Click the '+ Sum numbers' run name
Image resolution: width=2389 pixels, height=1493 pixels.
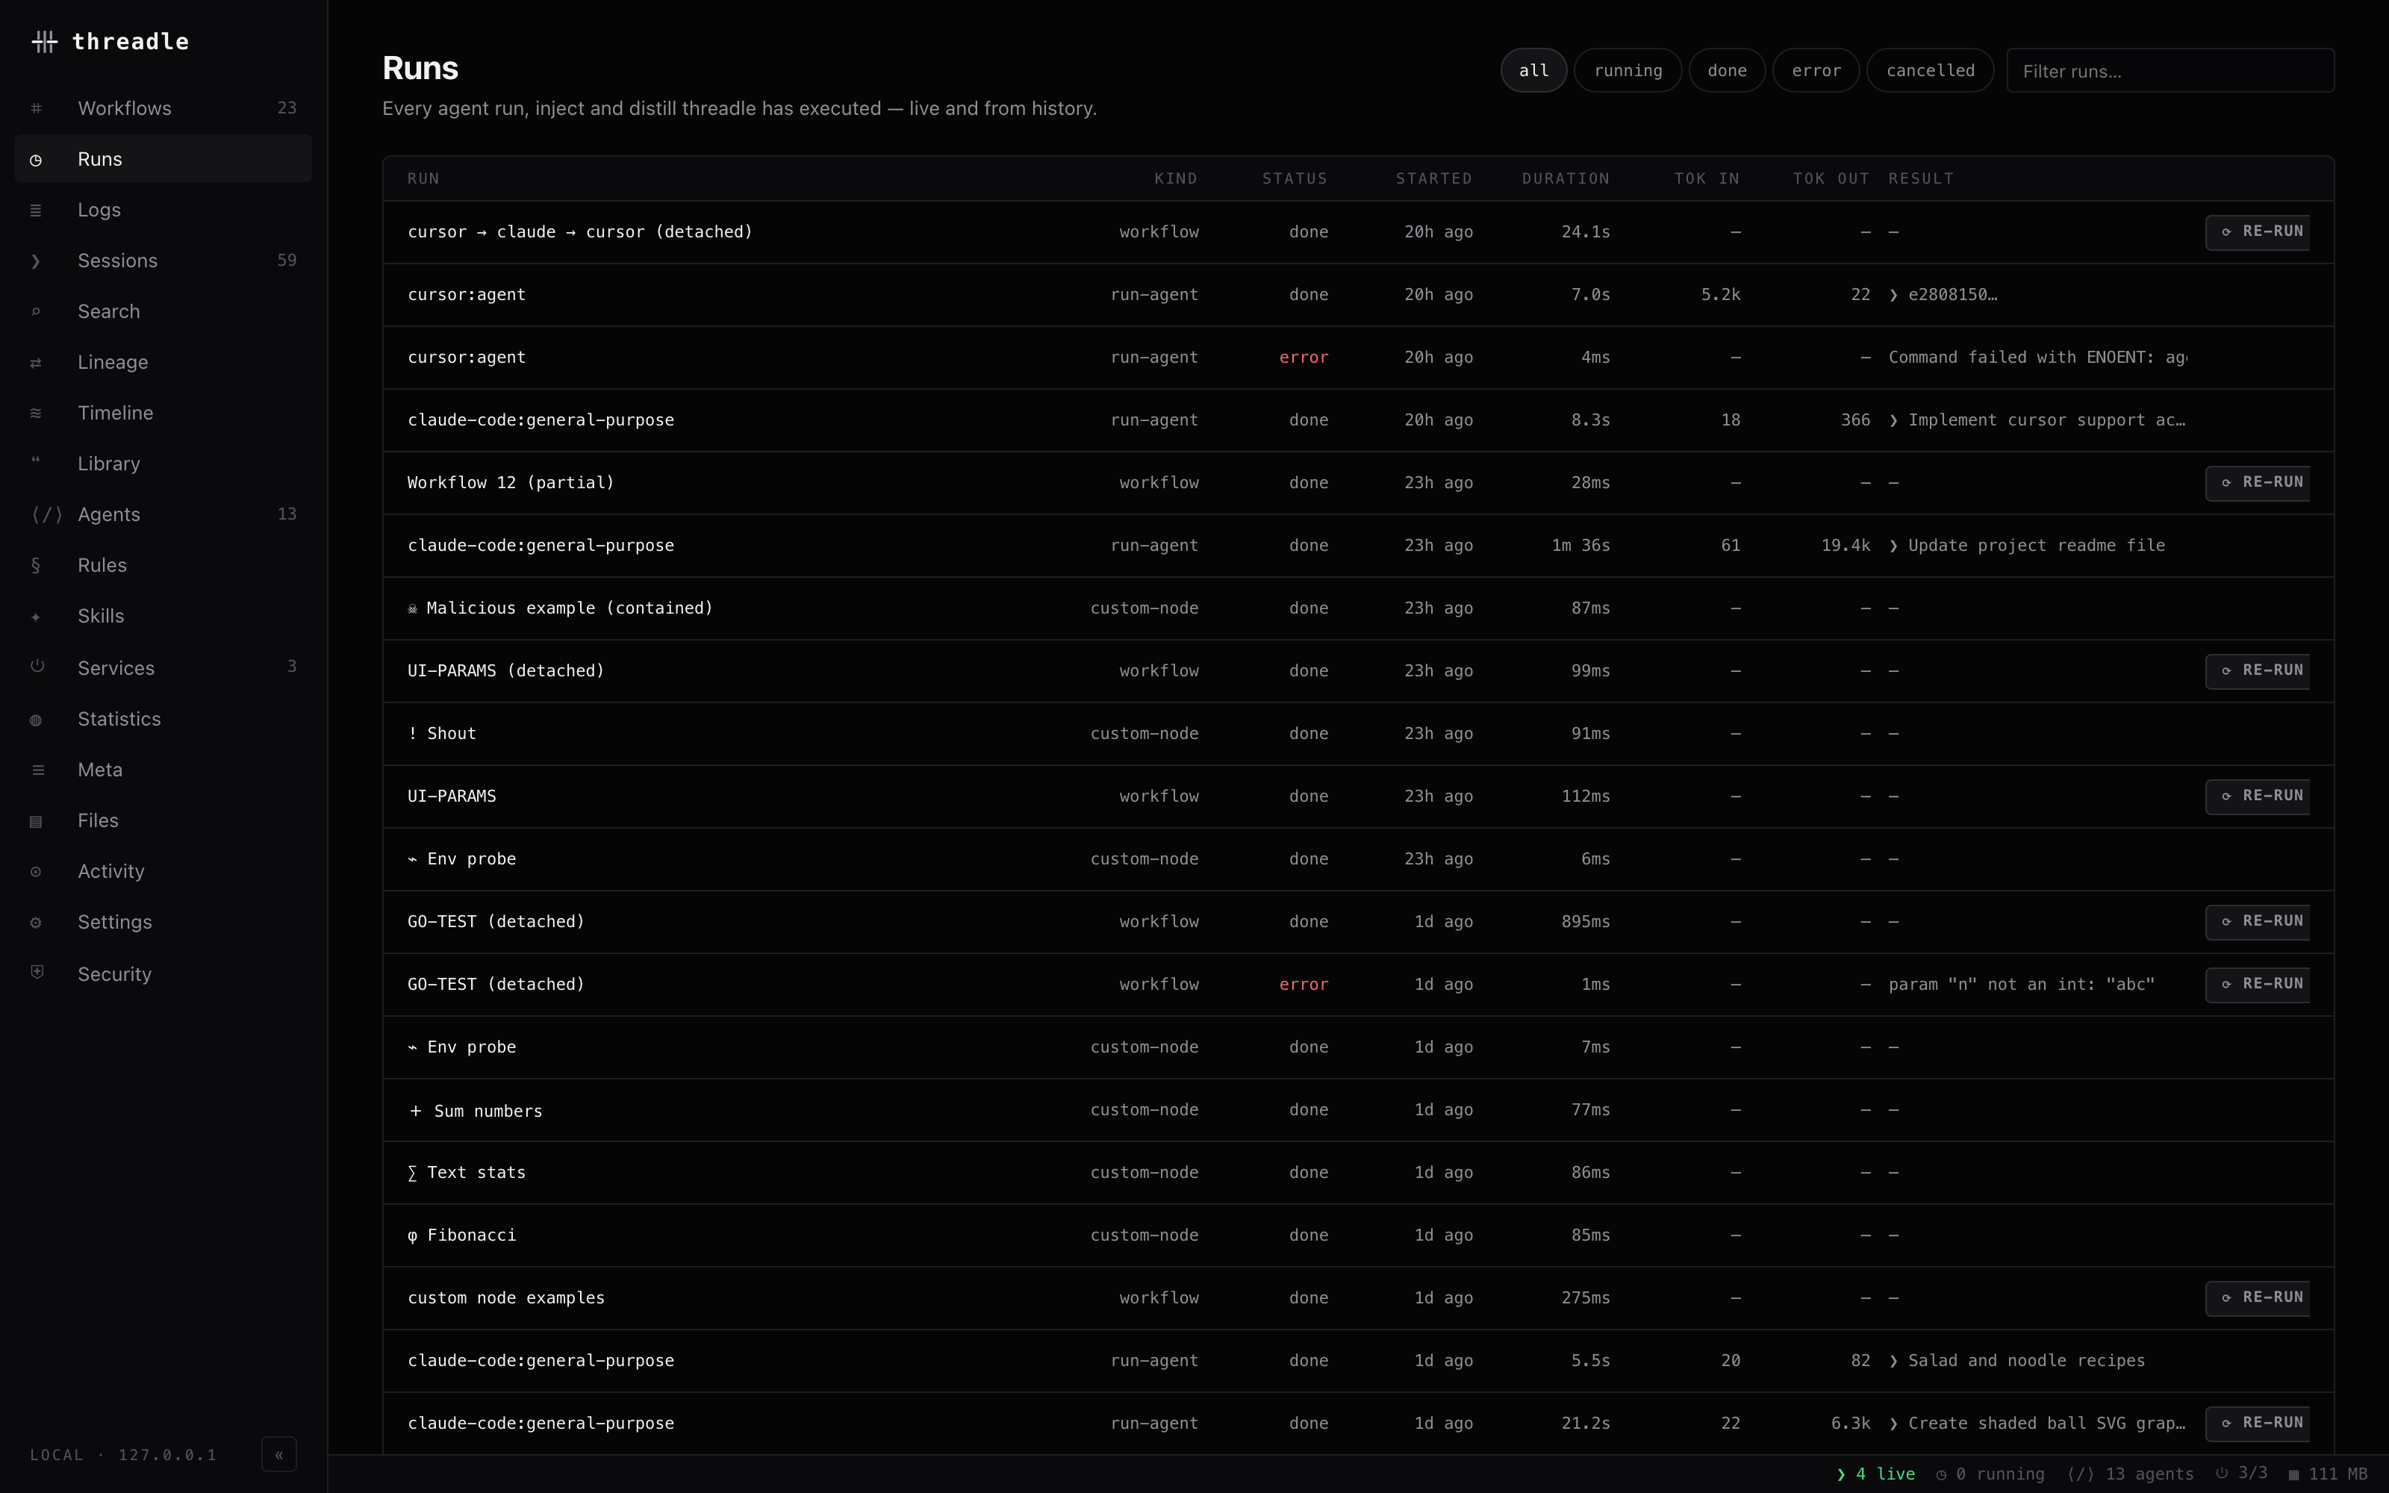[475, 1111]
